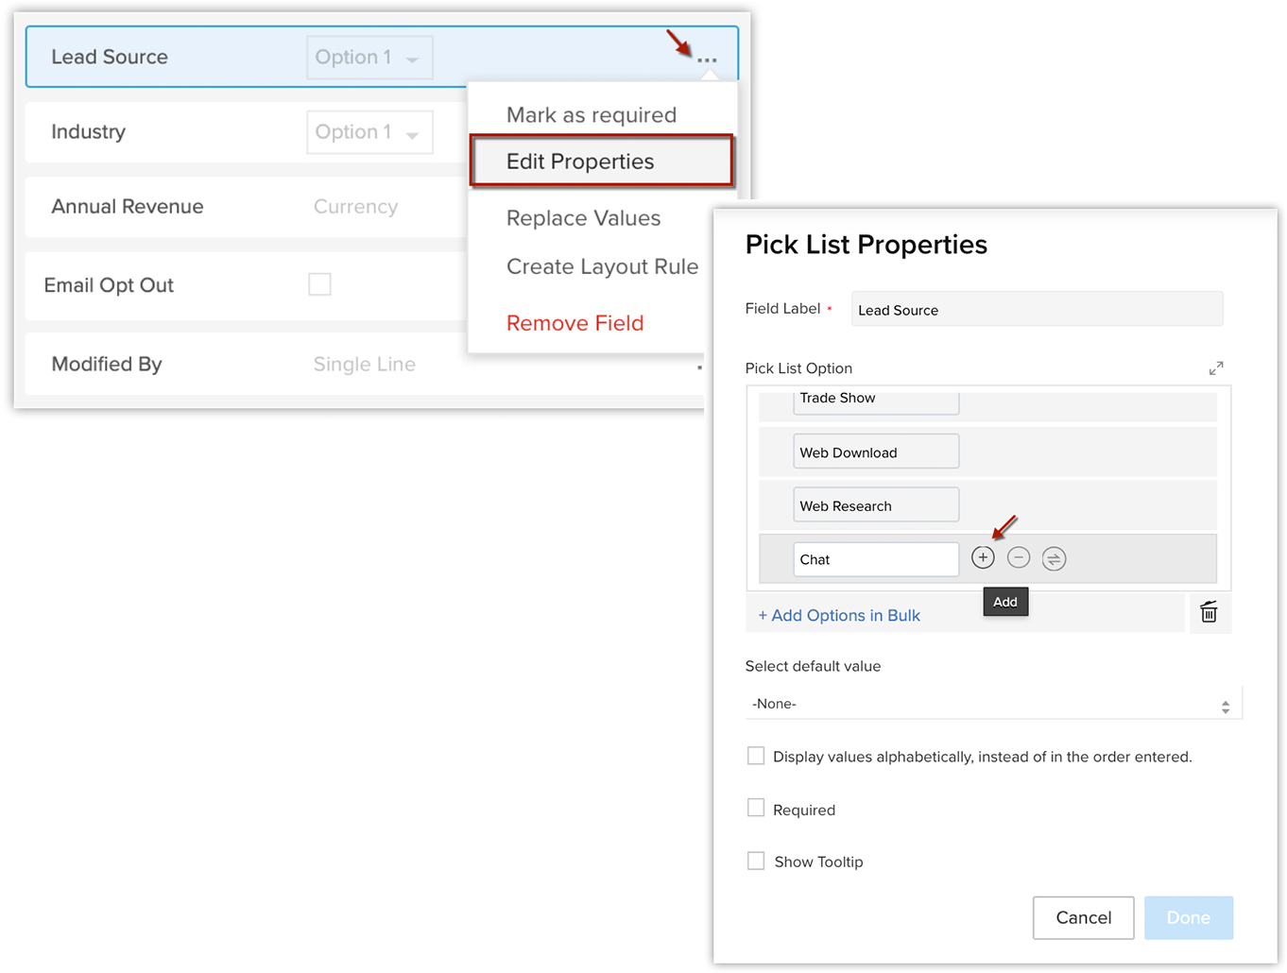Screen dimensions: 1287x973
Task: Tick the Required checkbox
Action: (756, 809)
